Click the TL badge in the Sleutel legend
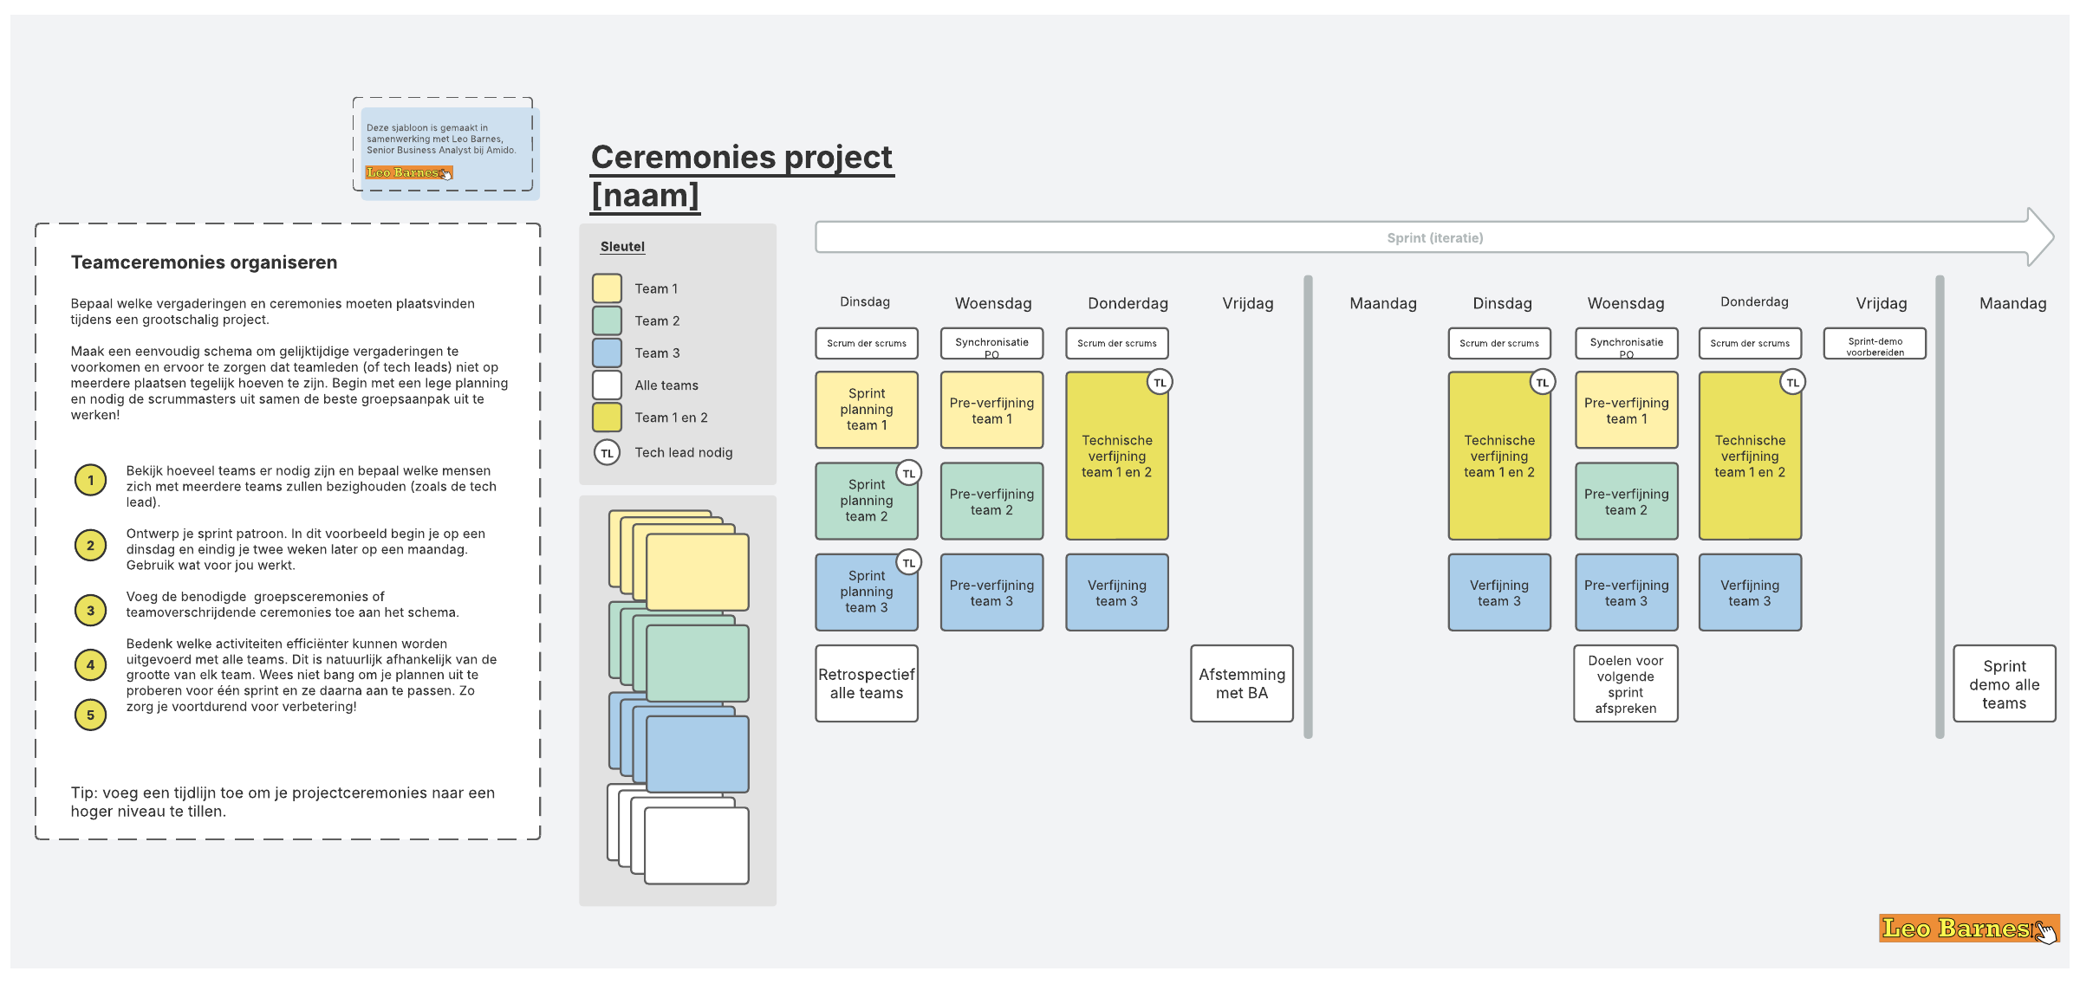Image resolution: width=2080 pixels, height=984 pixels. [607, 452]
